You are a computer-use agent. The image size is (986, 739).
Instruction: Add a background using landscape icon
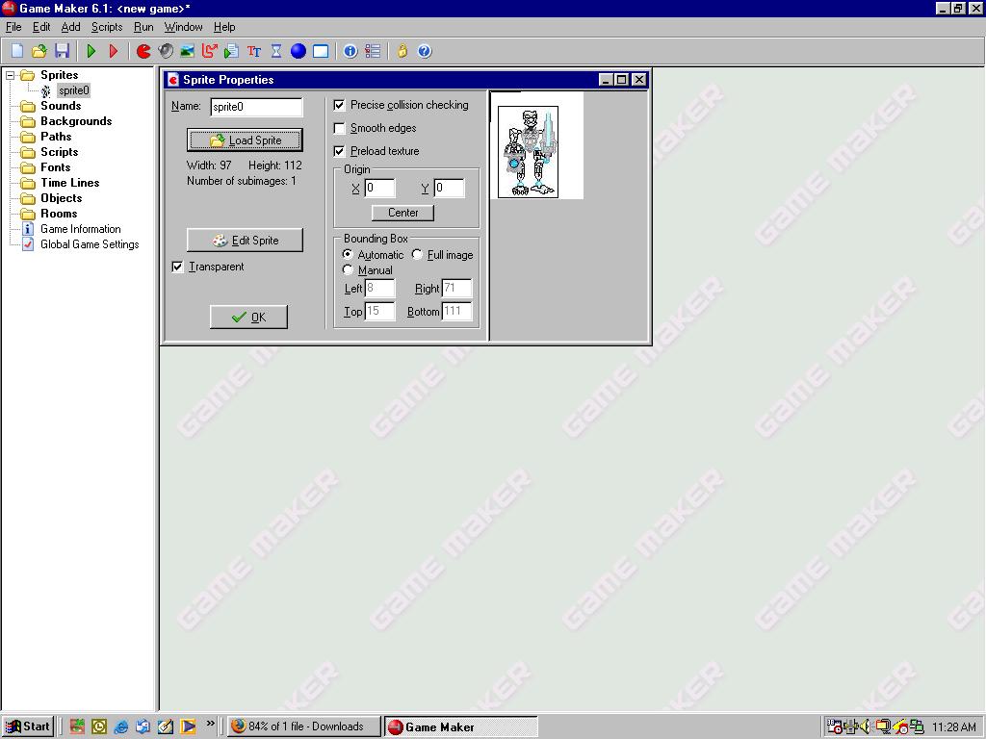point(188,52)
